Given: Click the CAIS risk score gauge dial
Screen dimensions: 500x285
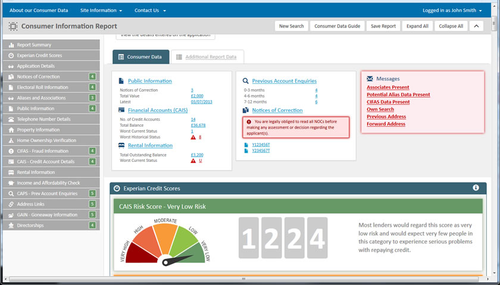Looking at the screenshot, I should click(x=165, y=242).
